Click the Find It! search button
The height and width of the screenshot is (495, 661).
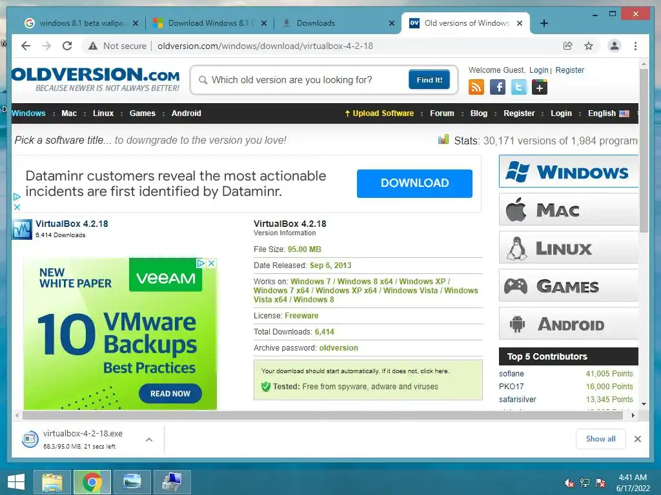tap(429, 79)
